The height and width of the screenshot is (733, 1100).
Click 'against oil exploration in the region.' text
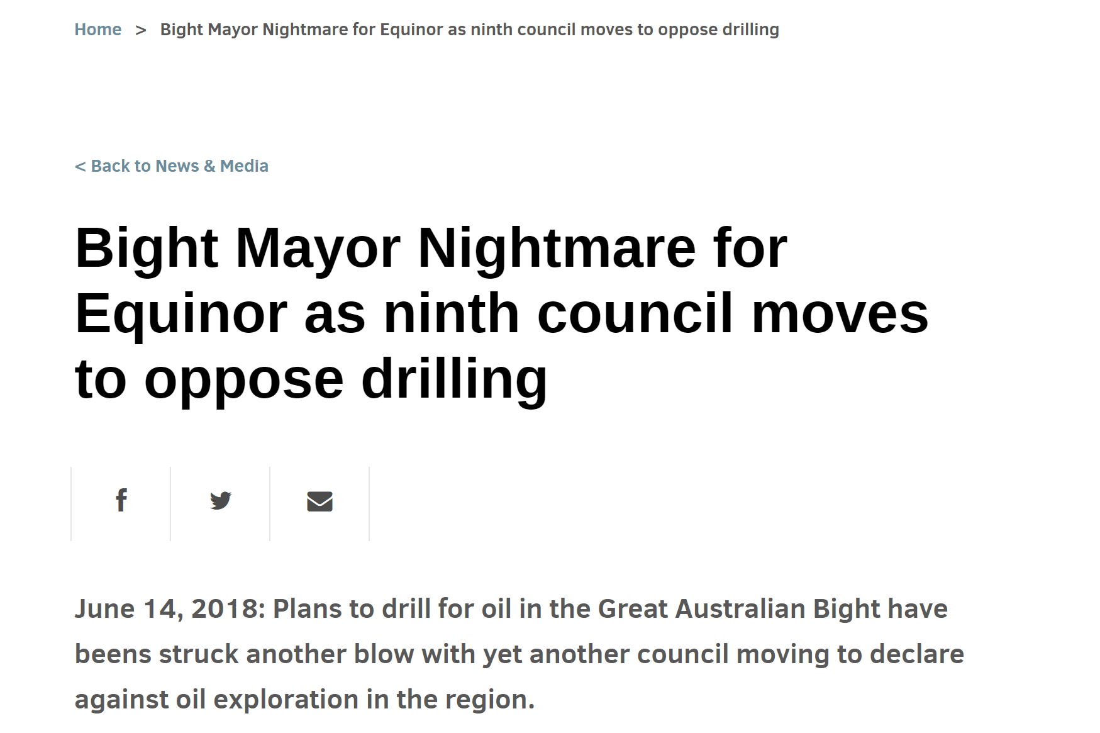pos(305,700)
